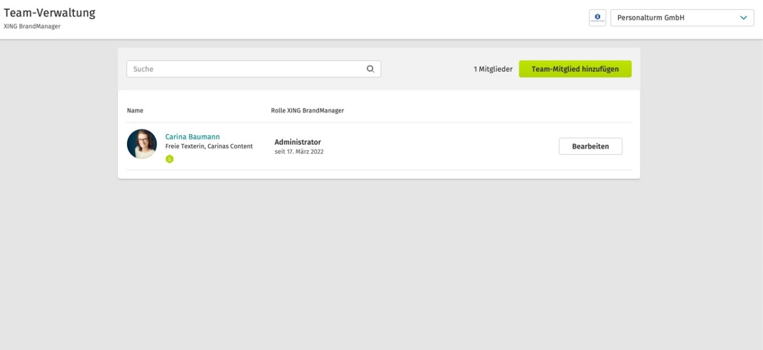Click the search magnifier icon
Image resolution: width=763 pixels, height=350 pixels.
[370, 69]
